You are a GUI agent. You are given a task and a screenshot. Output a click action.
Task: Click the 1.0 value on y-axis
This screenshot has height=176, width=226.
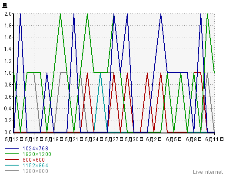(8, 73)
